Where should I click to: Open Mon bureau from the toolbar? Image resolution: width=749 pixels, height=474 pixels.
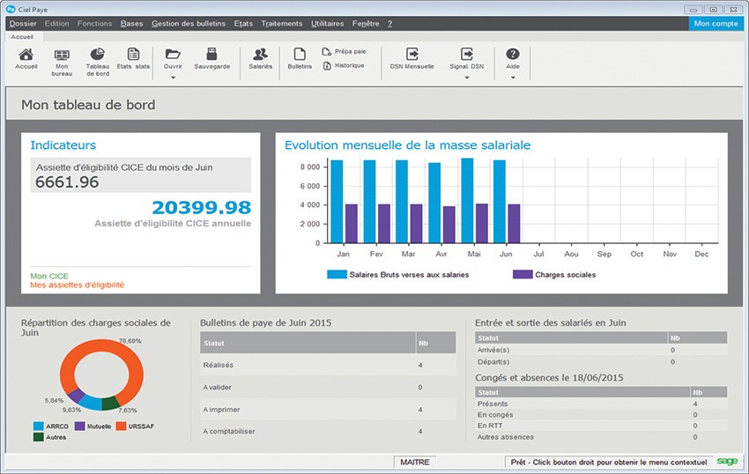click(62, 56)
